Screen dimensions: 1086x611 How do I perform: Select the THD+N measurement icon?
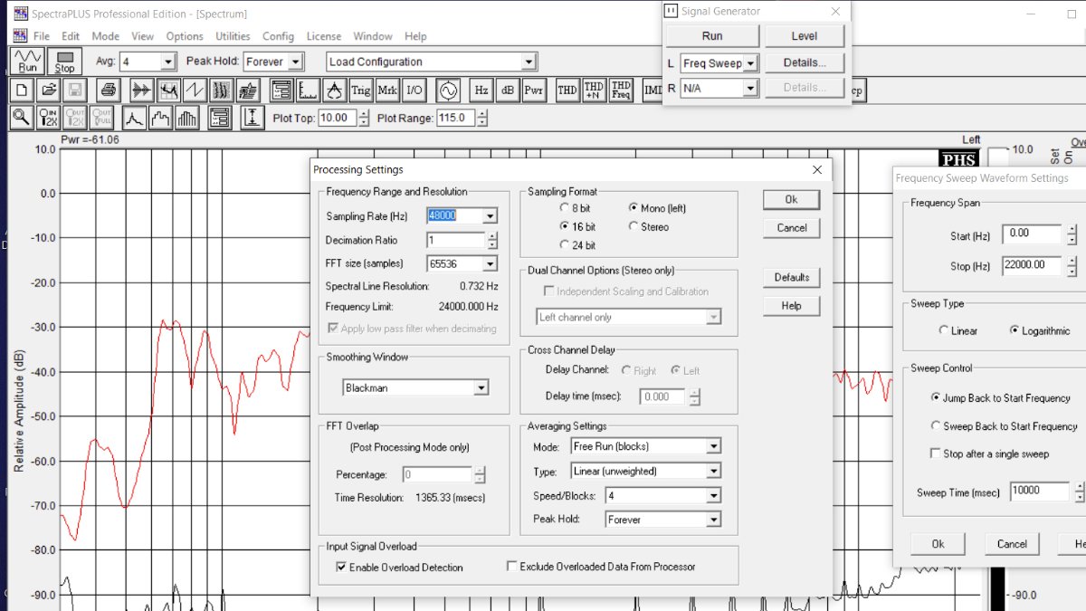point(594,91)
